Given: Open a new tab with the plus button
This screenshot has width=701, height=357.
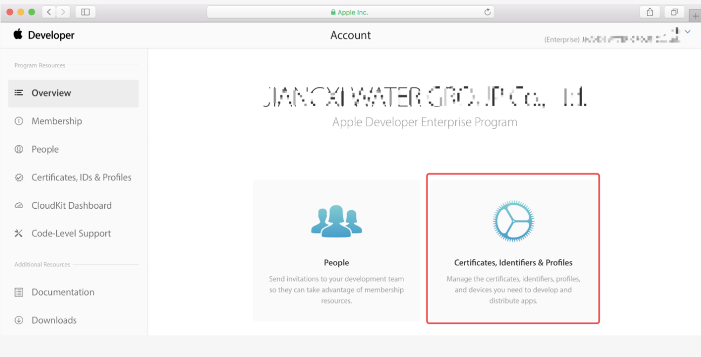Looking at the screenshot, I should [695, 16].
